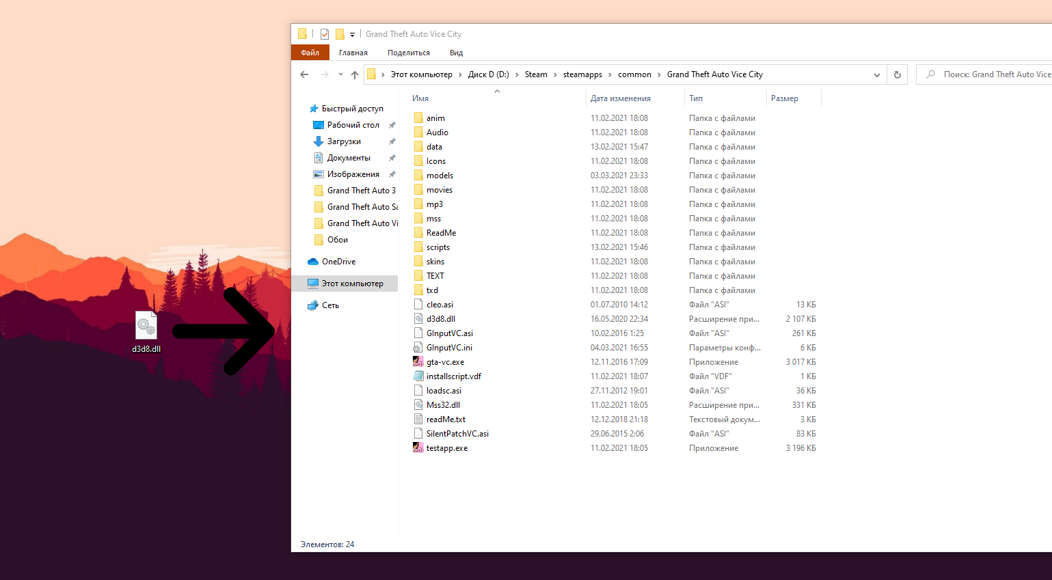The height and width of the screenshot is (580, 1052).
Task: Select the mss folder row
Action: (x=615, y=219)
